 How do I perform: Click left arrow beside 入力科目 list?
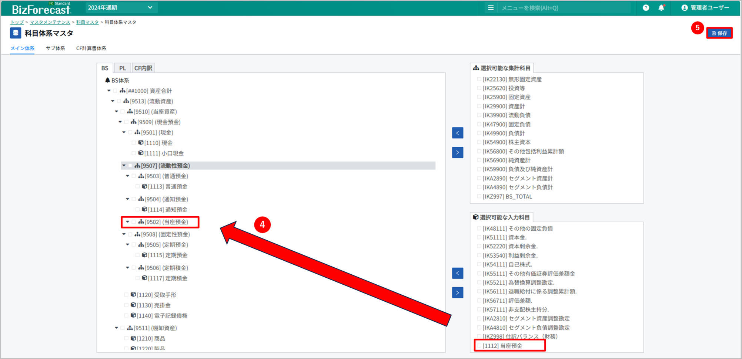458,273
